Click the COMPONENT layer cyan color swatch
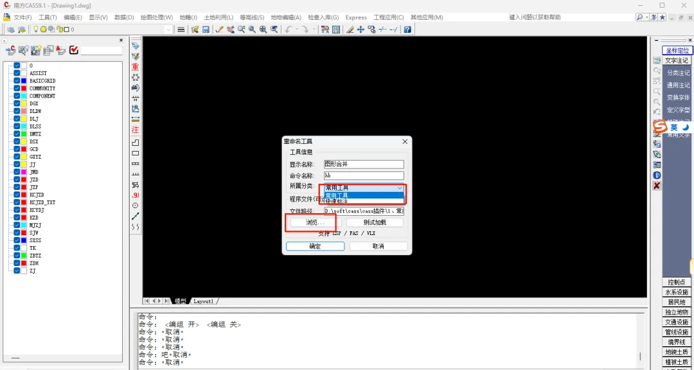The width and height of the screenshot is (694, 370). pos(24,96)
